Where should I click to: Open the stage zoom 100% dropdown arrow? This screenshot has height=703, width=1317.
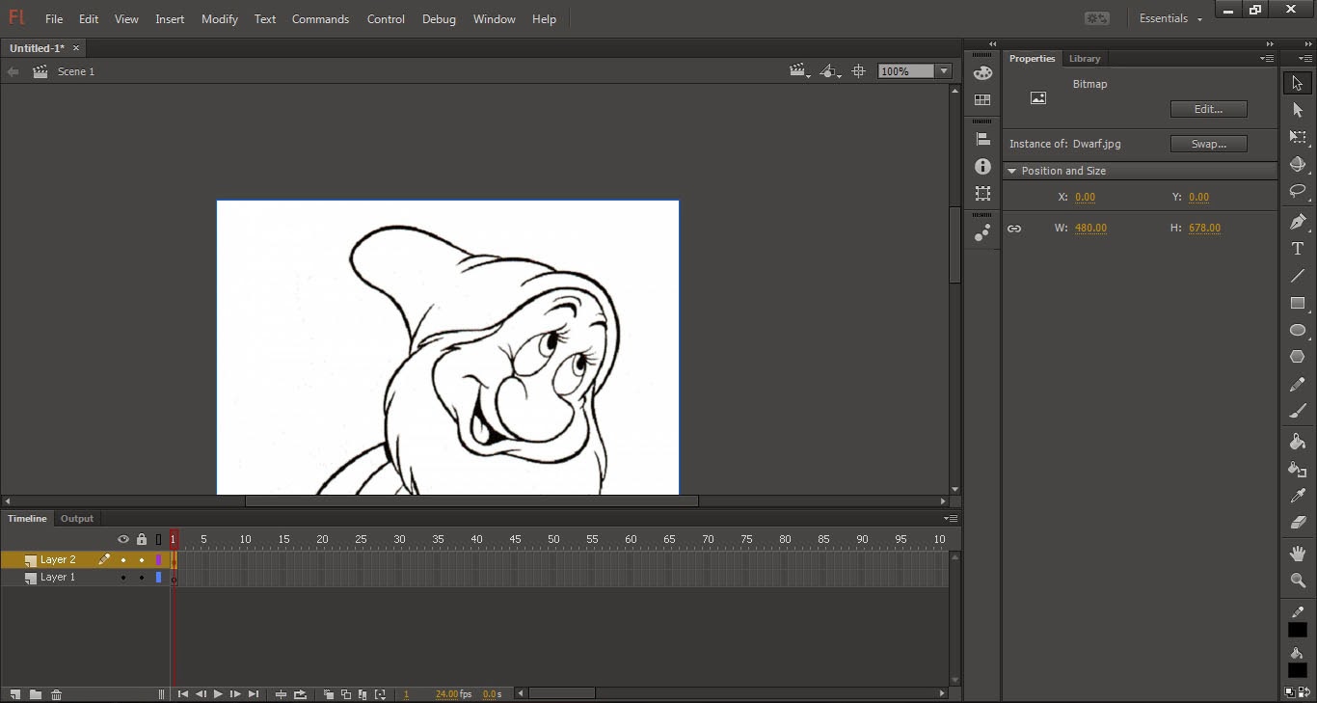(944, 71)
